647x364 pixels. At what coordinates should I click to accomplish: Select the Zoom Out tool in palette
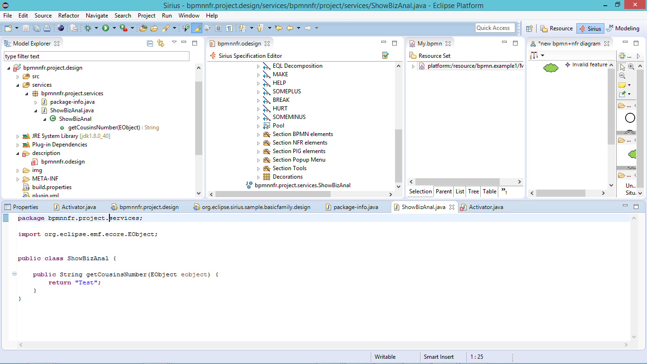[622, 75]
